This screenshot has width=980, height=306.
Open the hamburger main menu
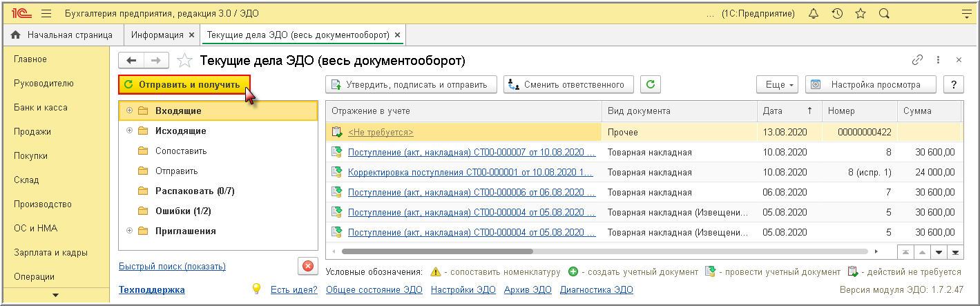pyautogui.click(x=46, y=14)
